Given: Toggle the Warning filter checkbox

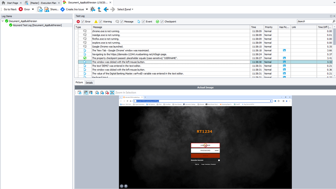Looking at the screenshot, I should point(100,21).
